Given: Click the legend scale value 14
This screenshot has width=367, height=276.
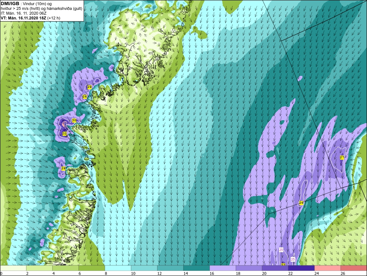Looking at the screenshot, I should pos(186,274).
